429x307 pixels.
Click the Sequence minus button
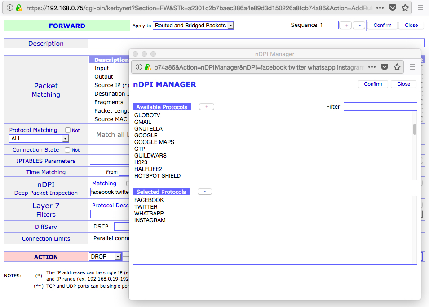[359, 25]
